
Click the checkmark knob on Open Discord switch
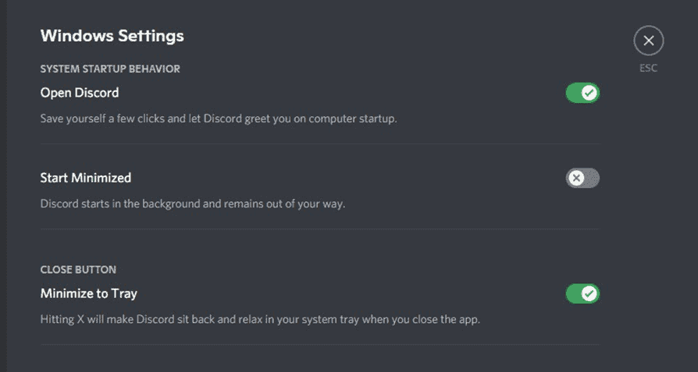(589, 93)
